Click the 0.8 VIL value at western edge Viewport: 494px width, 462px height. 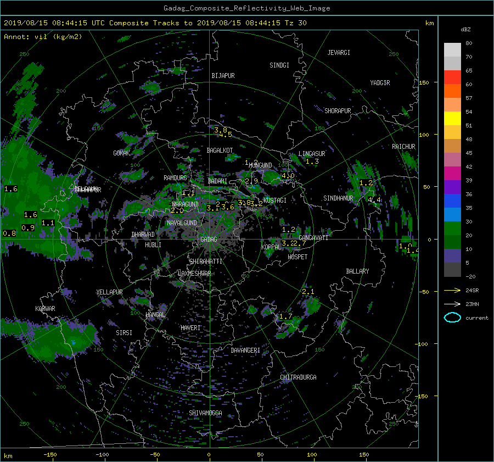tap(9, 233)
